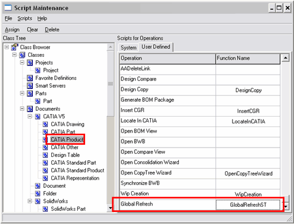
Task: Click the Design Table class icon
Action: pyautogui.click(x=45, y=155)
